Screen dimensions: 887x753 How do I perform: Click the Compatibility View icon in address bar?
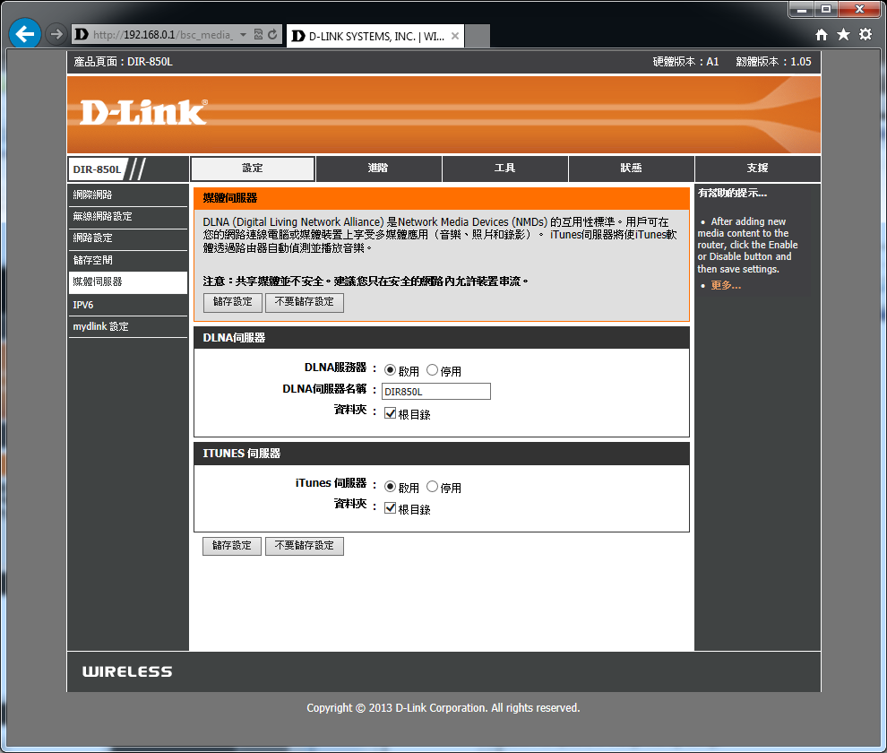(x=258, y=35)
